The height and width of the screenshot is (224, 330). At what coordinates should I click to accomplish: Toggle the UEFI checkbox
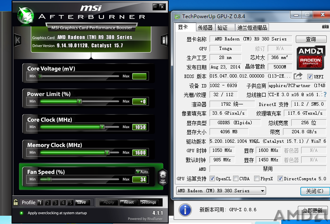[310, 77]
